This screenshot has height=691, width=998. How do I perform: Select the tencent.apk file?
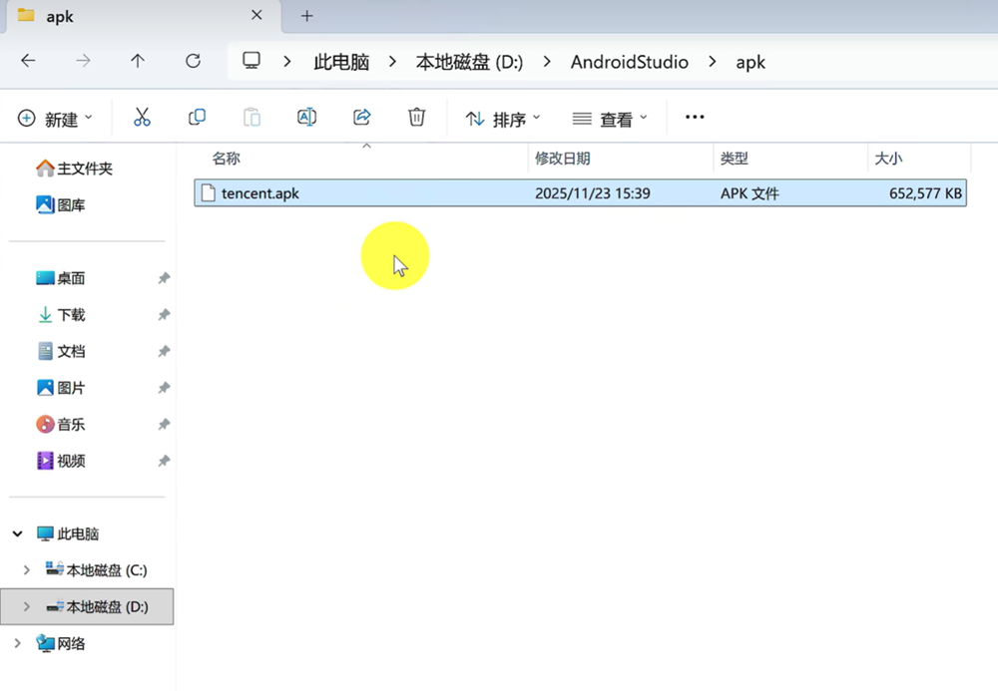tap(260, 193)
